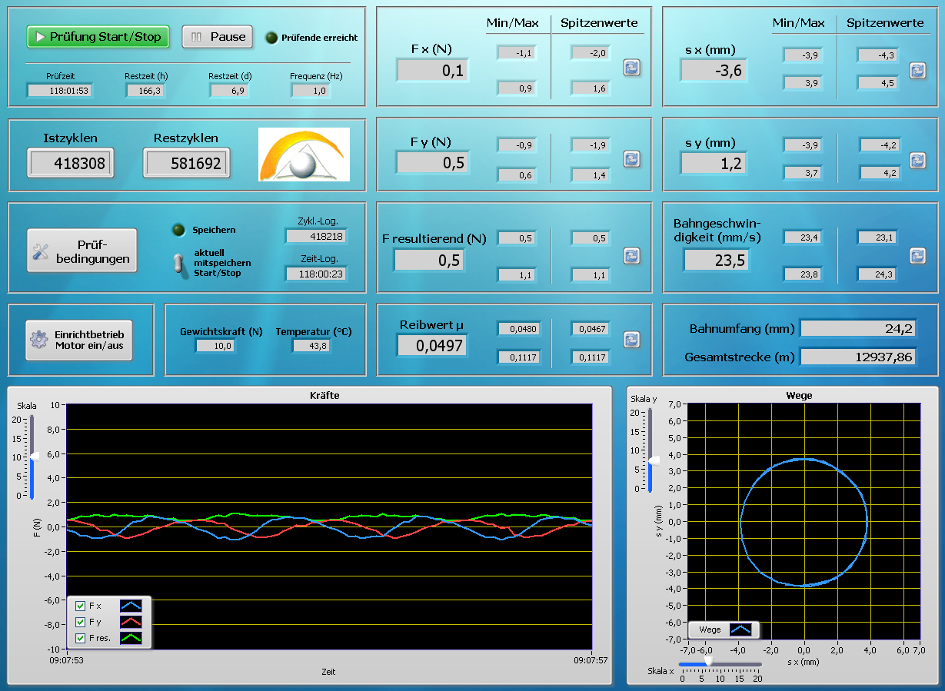This screenshot has width=945, height=691.
Task: Click the F x blue line legend swatch
Action: pyautogui.click(x=131, y=606)
